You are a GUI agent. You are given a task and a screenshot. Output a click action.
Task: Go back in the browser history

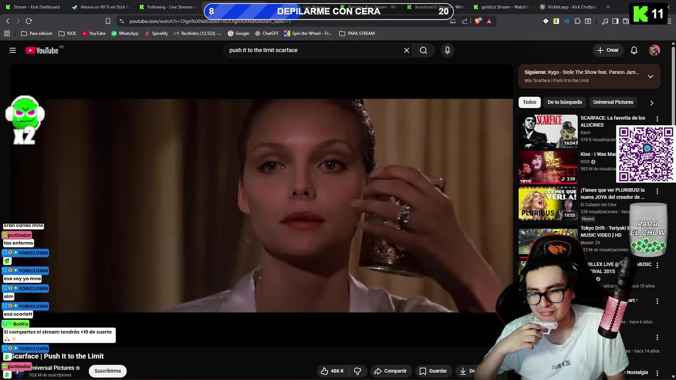[x=7, y=21]
